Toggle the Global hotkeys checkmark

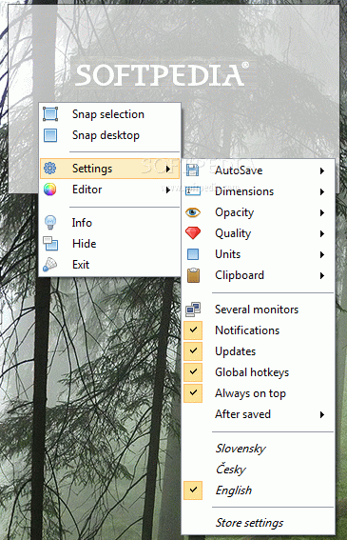[193, 372]
